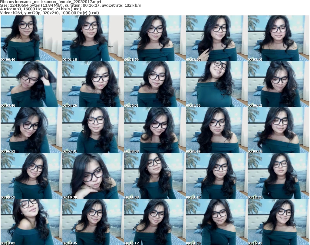Open the frame at 00:08:08

[x=155, y=131]
